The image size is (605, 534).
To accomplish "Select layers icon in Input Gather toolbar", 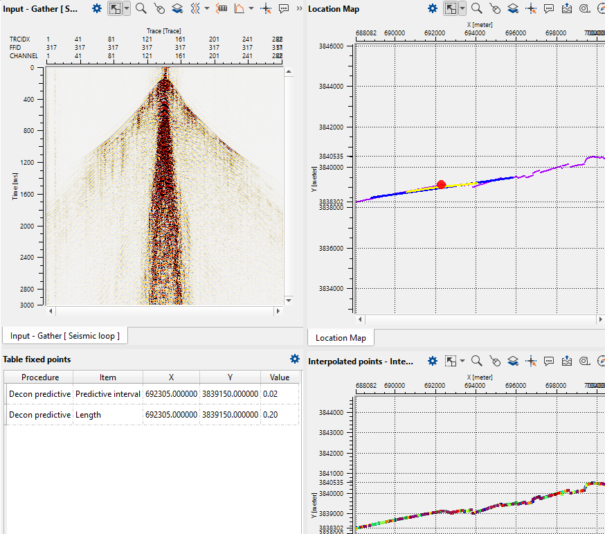I will pos(177,8).
